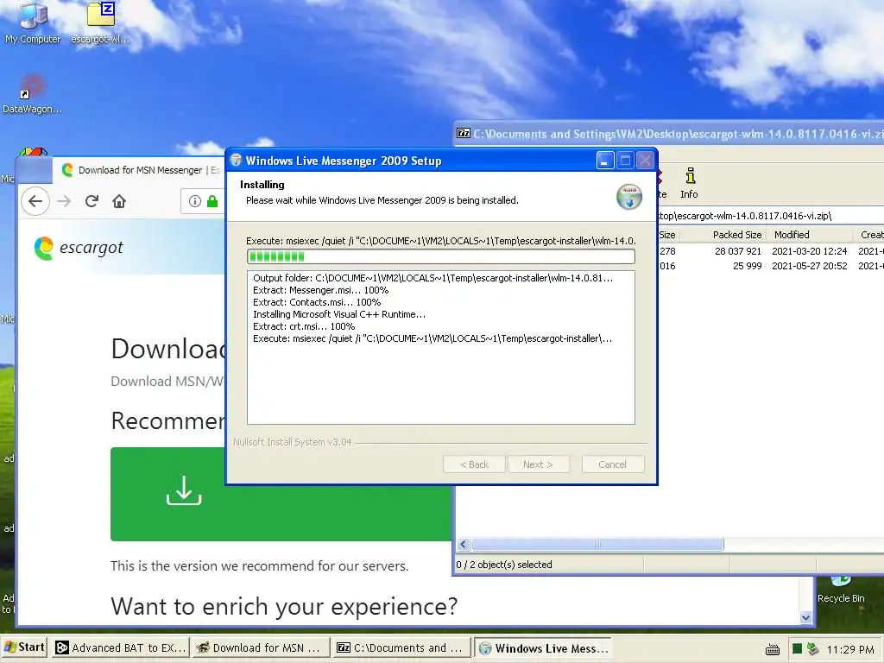
Task: Click the Cancel button in Setup
Action: [612, 464]
